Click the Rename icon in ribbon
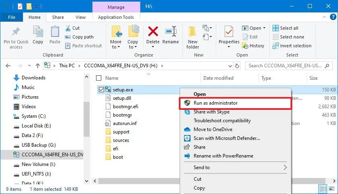 [171, 31]
